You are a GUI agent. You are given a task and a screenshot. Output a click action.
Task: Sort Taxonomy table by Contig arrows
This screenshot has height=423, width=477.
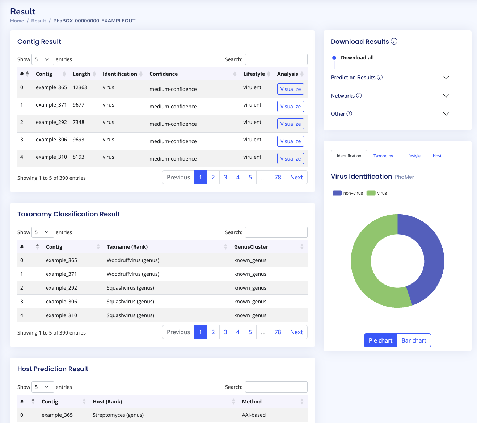tap(98, 247)
